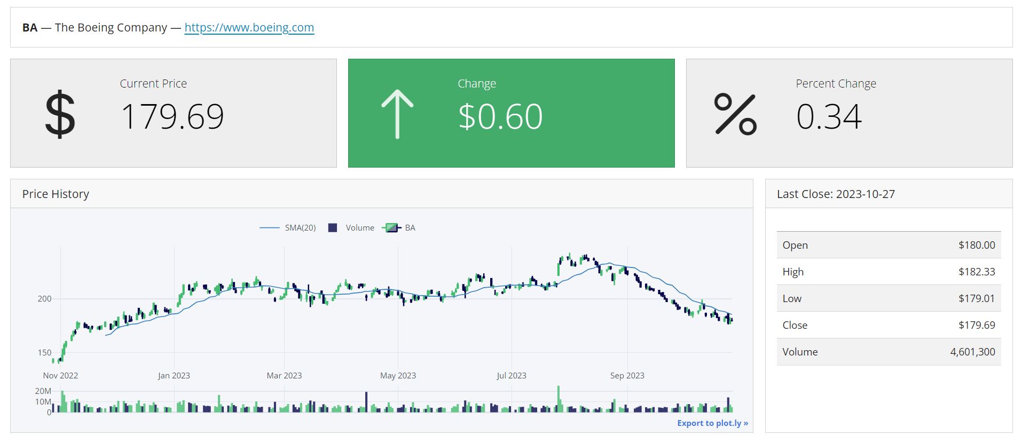Open the boeing.com website link
Viewport: 1014px width, 435px height.
point(249,28)
